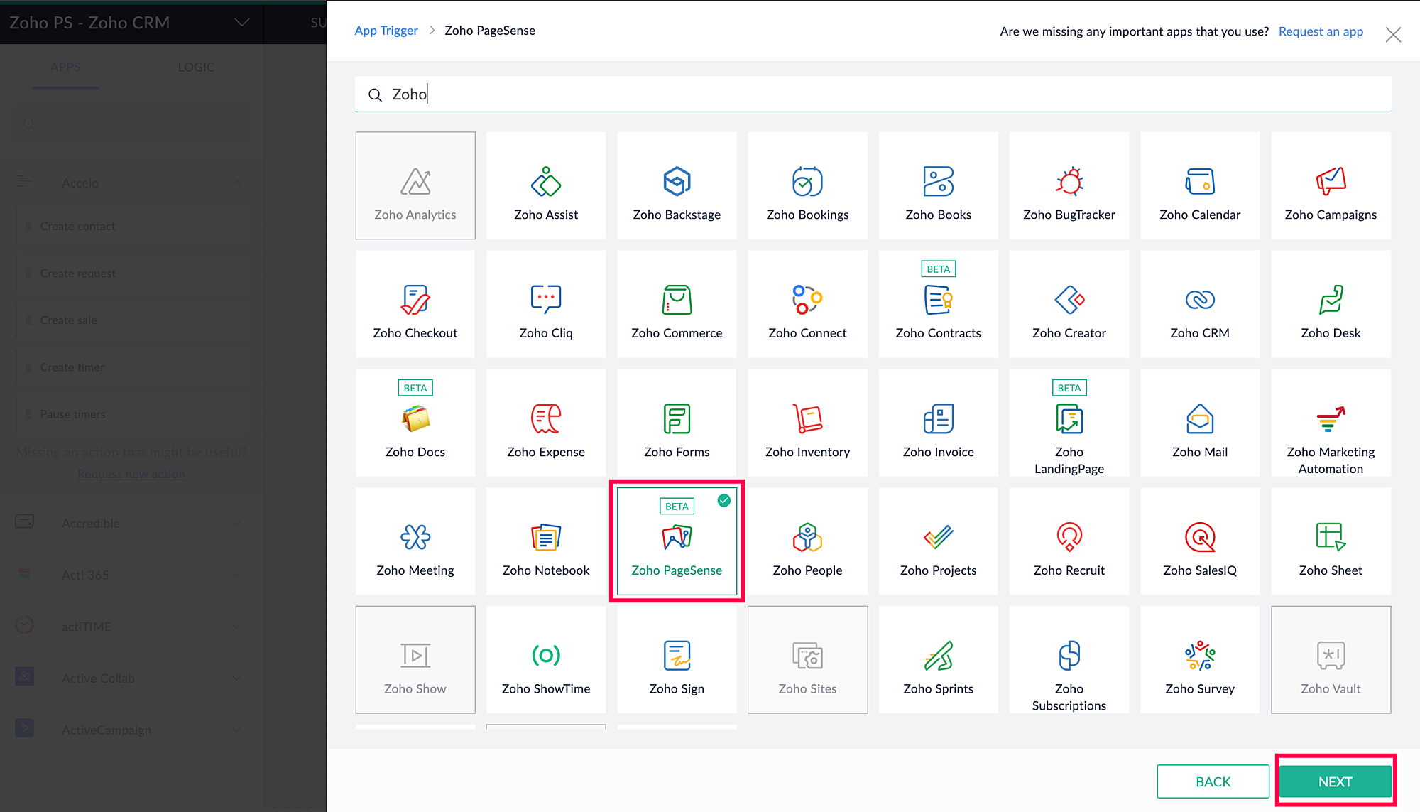
Task: Deselect the checked Zoho PageSense tile
Action: pos(676,542)
